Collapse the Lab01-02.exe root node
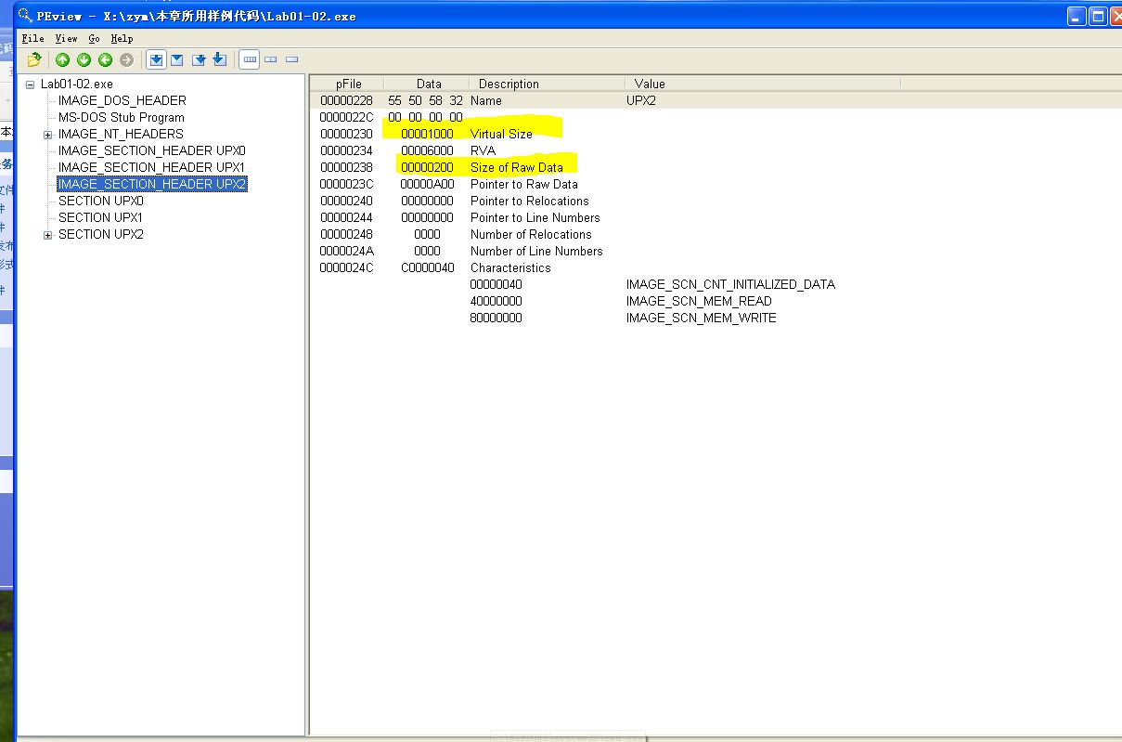 coord(31,85)
